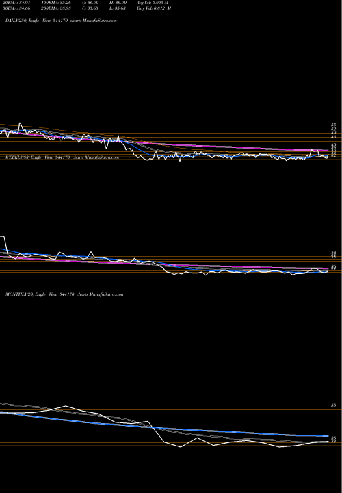Click the open price O value
Screen dimensions: 342x493
[x=90, y=3]
